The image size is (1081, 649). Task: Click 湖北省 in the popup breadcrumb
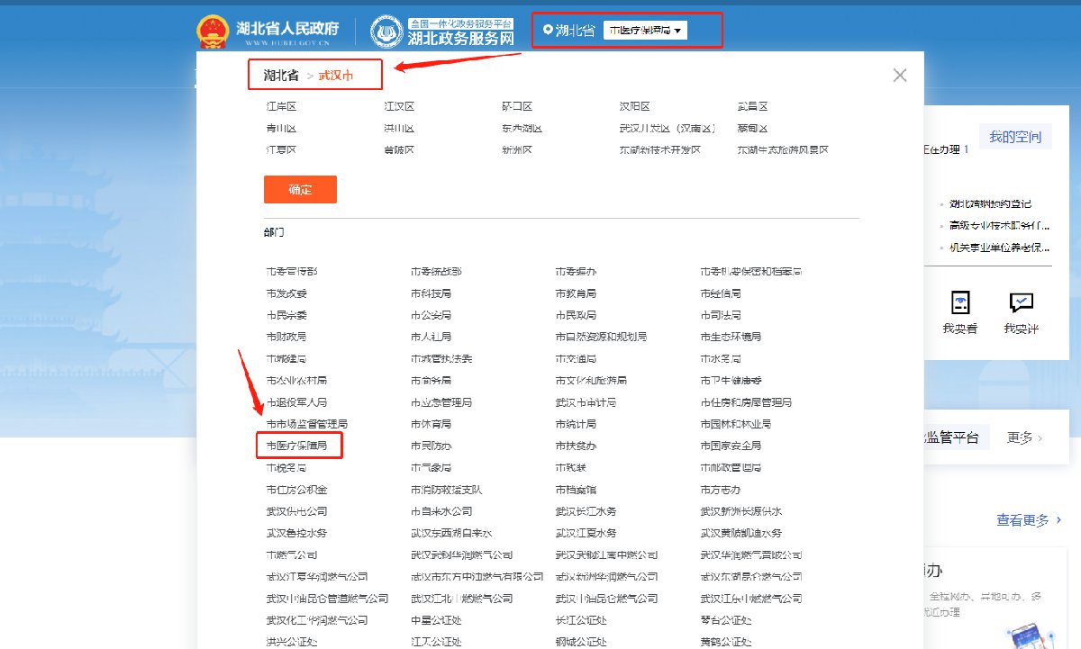(281, 76)
